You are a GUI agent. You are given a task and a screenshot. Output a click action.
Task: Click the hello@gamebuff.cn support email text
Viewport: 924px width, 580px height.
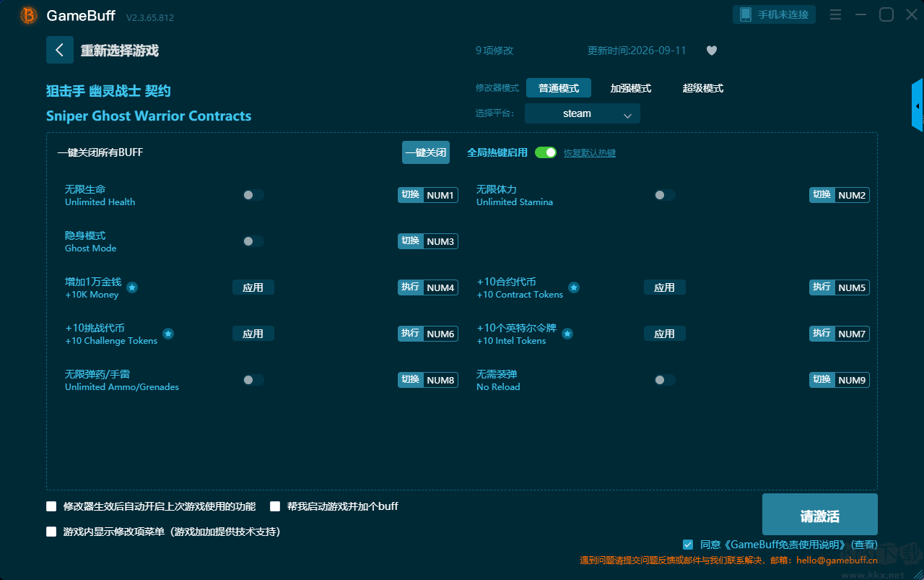pos(837,560)
